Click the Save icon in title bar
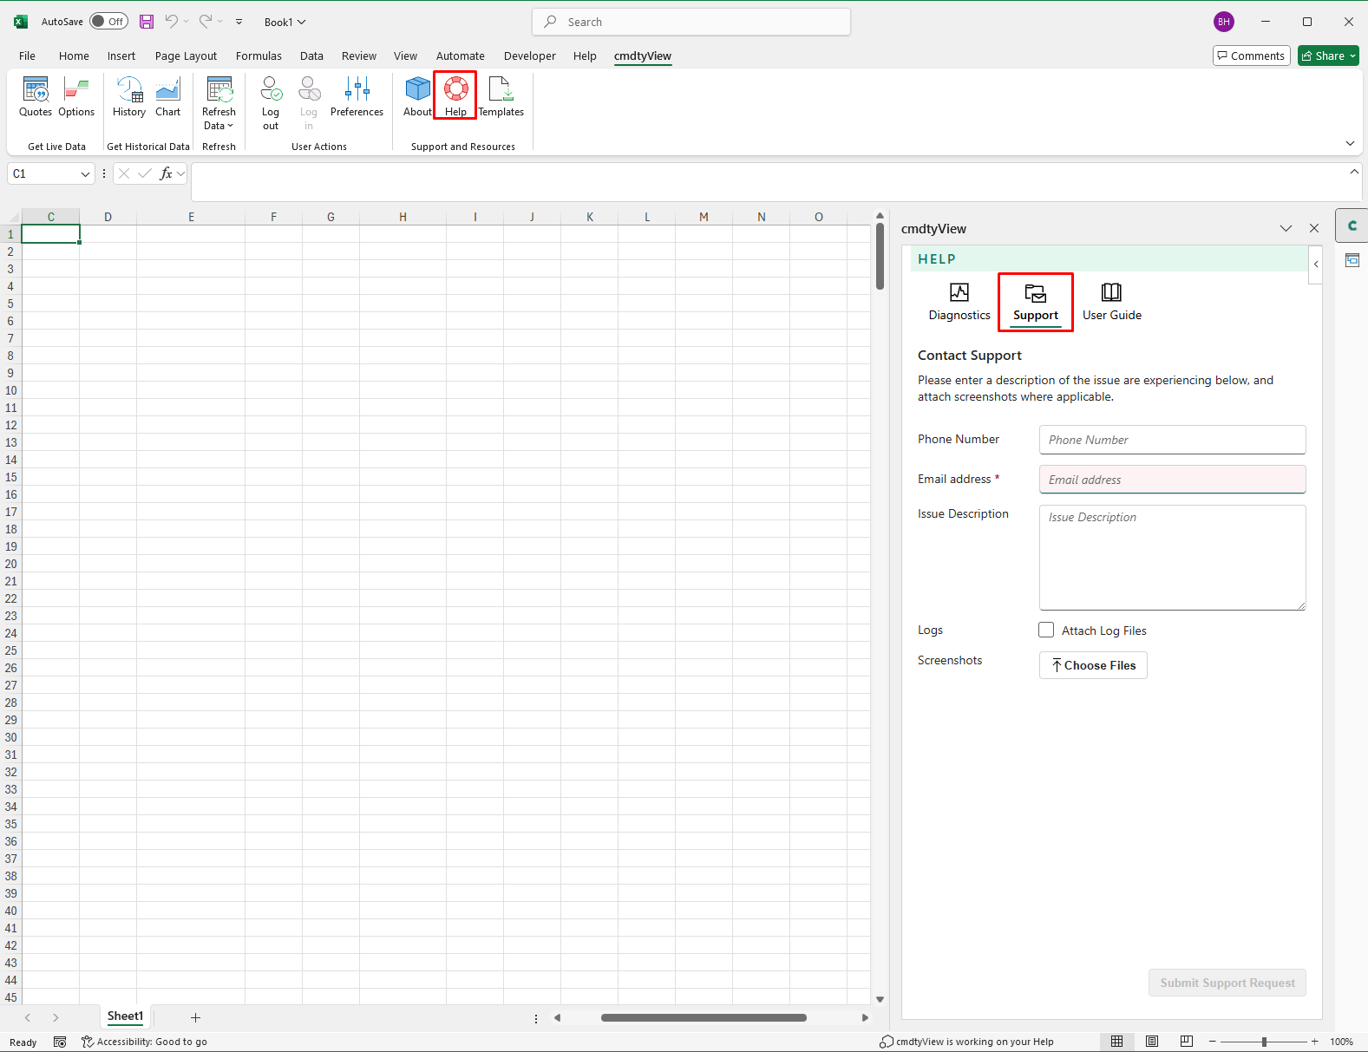Viewport: 1368px width, 1052px height. (147, 22)
